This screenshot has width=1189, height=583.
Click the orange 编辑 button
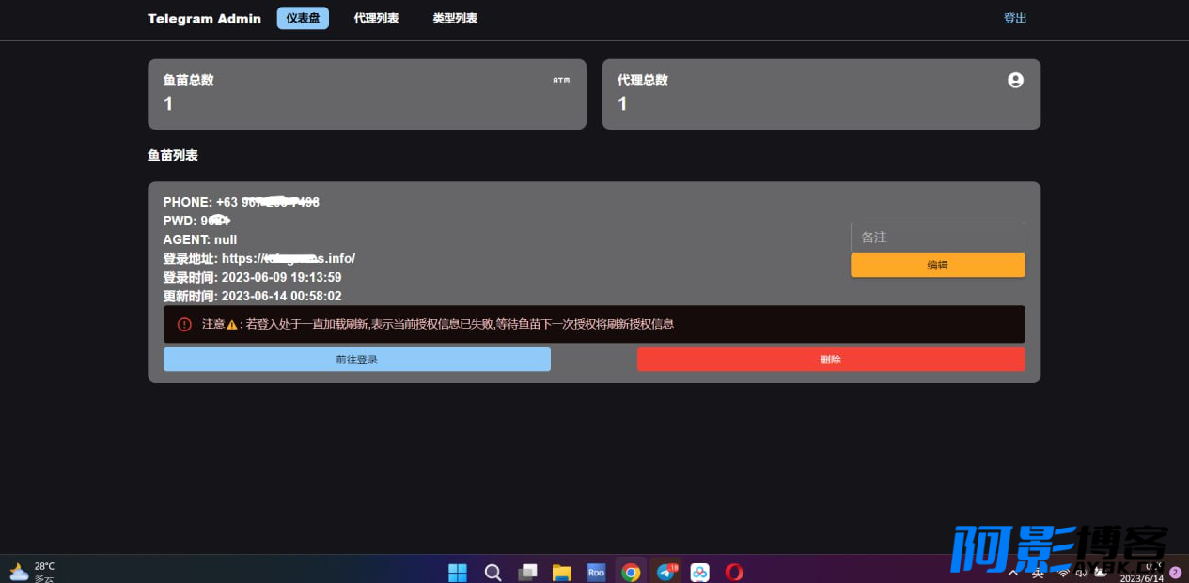(x=937, y=265)
